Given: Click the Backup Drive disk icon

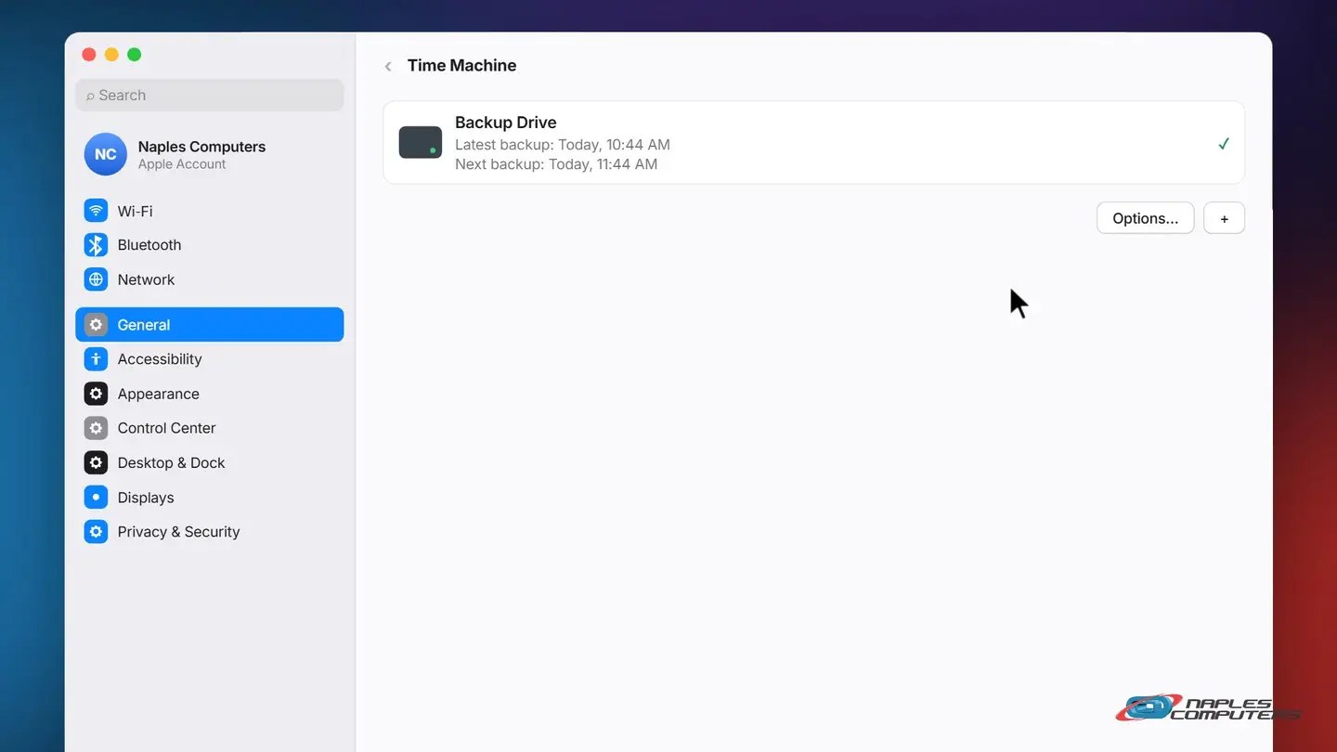Looking at the screenshot, I should [421, 143].
